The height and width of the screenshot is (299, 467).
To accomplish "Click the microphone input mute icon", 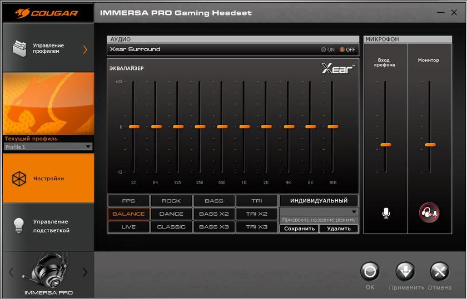I will pos(386,213).
